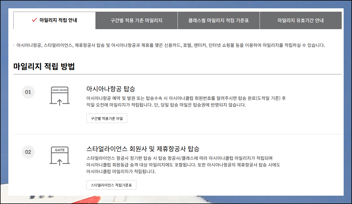Select the 마일리지 적립 안내 tab

55,20
